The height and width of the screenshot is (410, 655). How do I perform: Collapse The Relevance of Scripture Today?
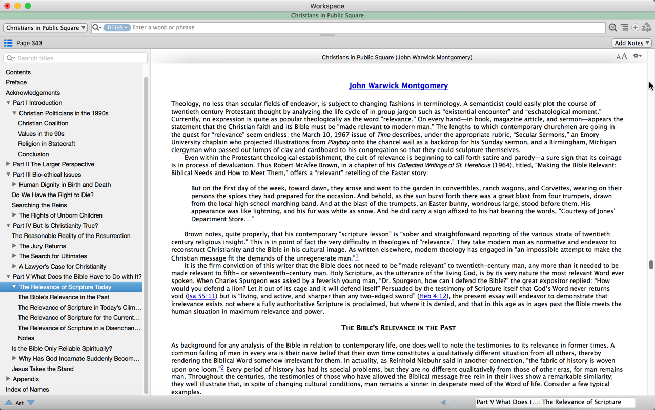click(x=14, y=287)
